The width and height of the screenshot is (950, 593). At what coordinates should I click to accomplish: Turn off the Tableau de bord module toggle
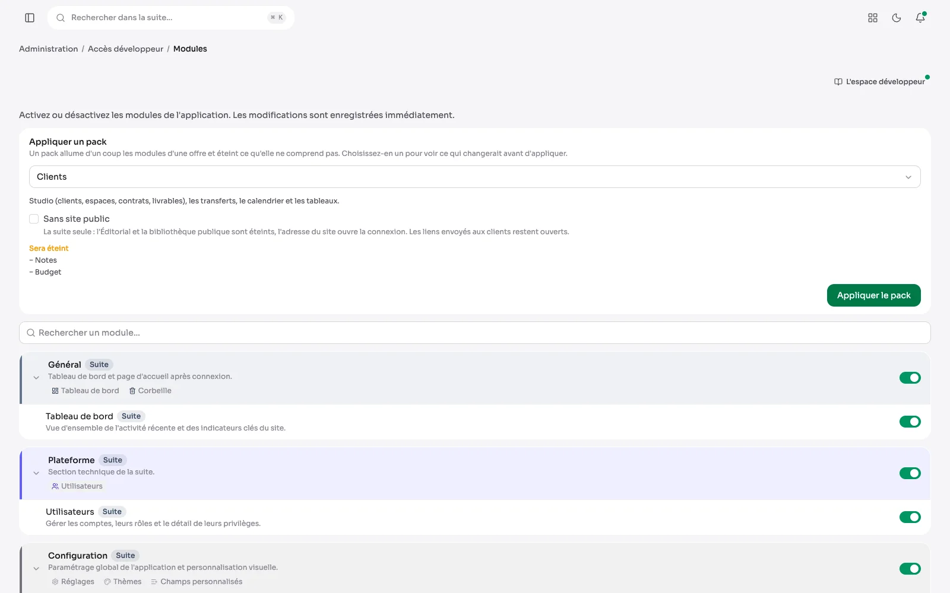pos(910,422)
